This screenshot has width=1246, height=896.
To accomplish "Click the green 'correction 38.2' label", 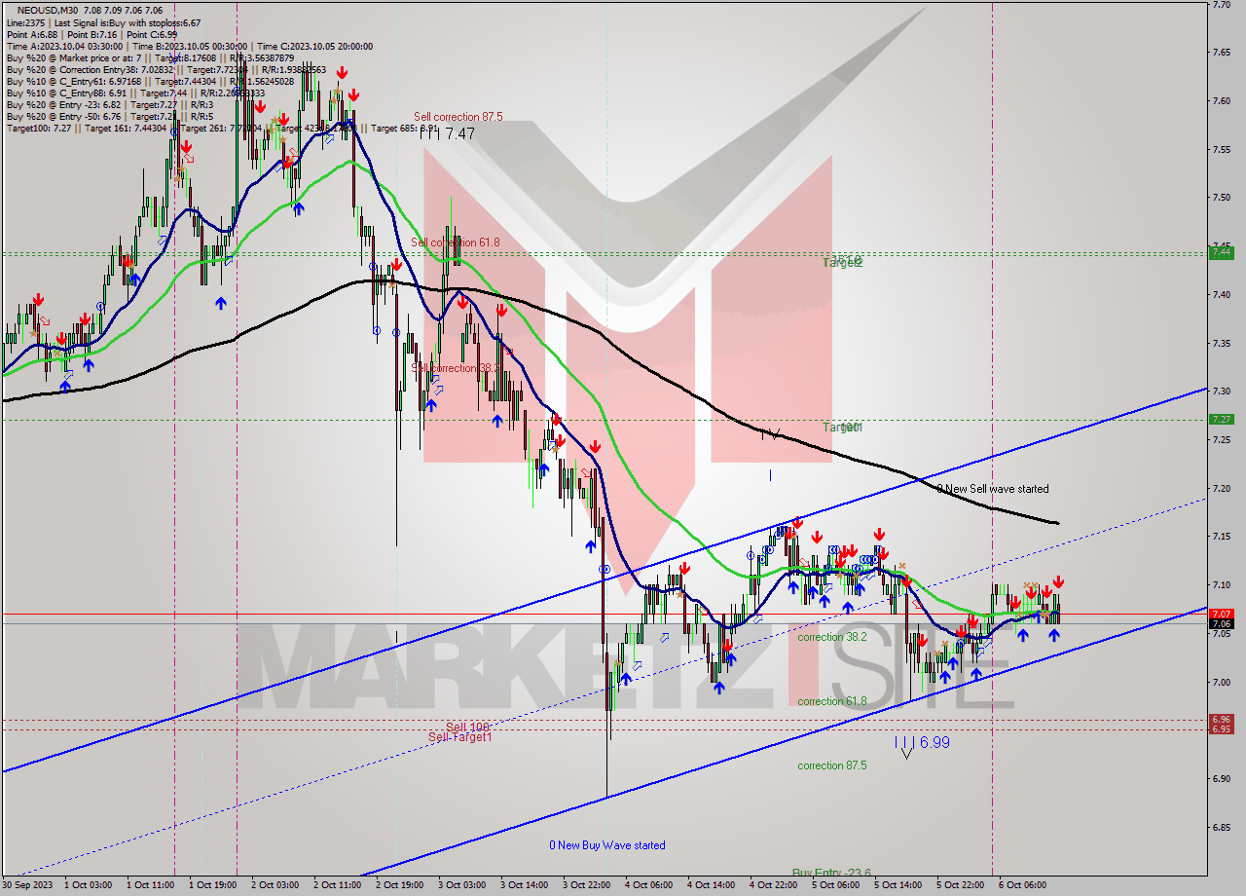I will (833, 637).
